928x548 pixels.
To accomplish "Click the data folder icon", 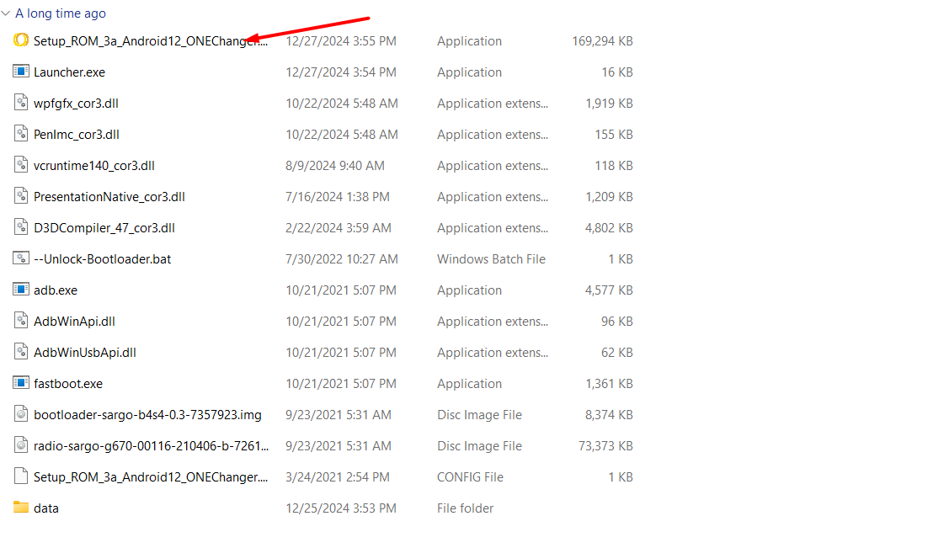I will point(21,508).
